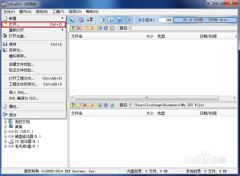Go up a folder in image pane
Viewport: 240px width, 176px height.
(x=73, y=28)
